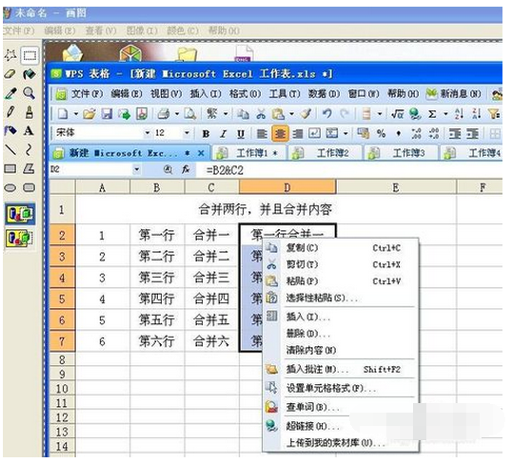The height and width of the screenshot is (463, 512).
Task: Select row header 10
Action: (62, 389)
